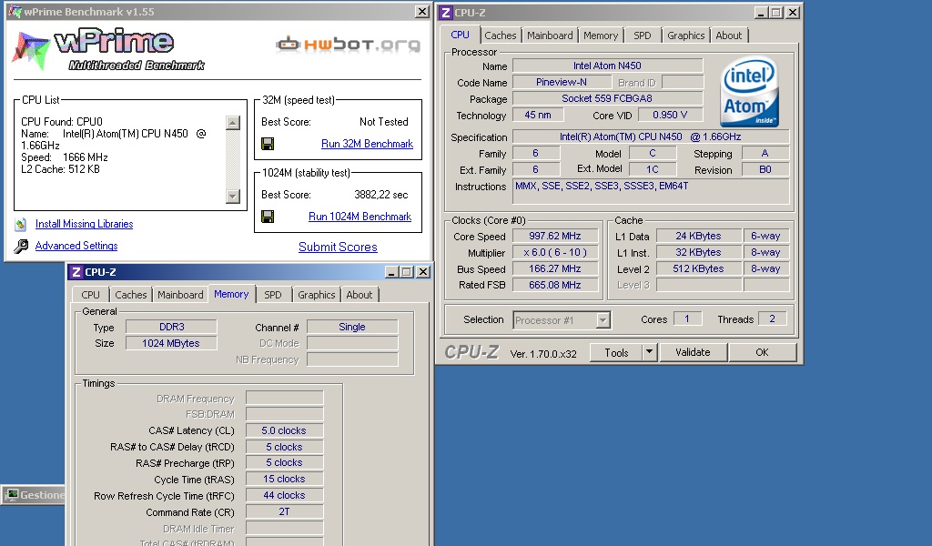Click the DDR3 memory type field
Viewport: 932px width, 546px height.
pos(171,327)
